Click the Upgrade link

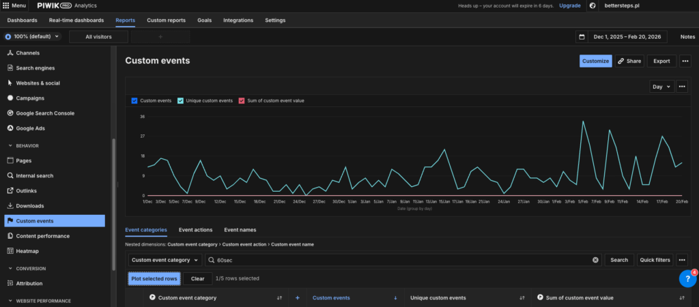click(x=569, y=5)
